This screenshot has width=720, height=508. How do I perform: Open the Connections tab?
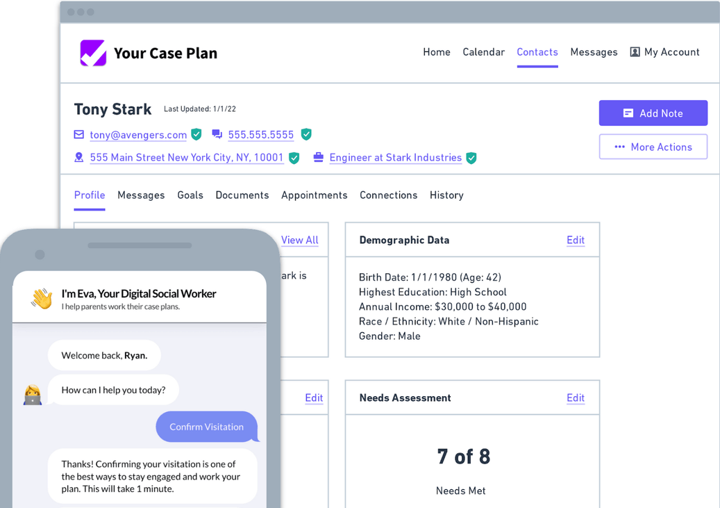point(388,195)
